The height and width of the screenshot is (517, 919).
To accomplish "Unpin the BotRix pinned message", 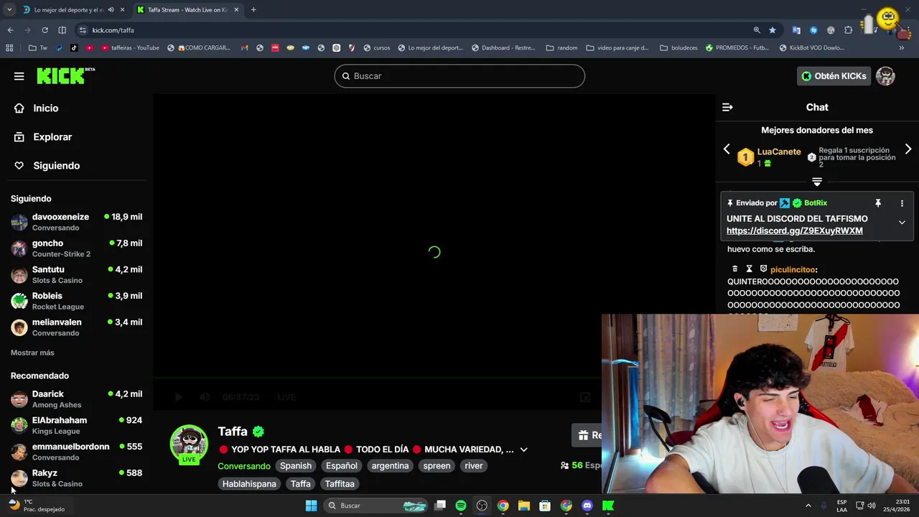I will coord(877,203).
